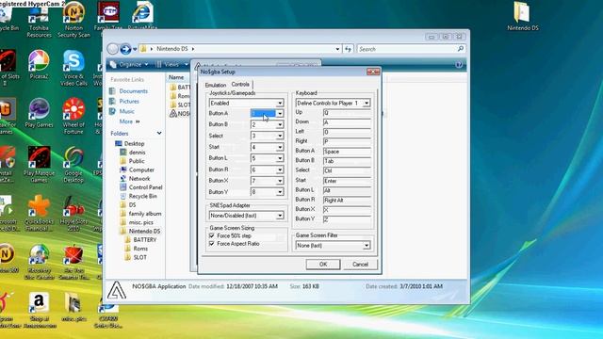Select the misc. pics desktop folder icon
This screenshot has height=339, width=603.
click(73, 307)
